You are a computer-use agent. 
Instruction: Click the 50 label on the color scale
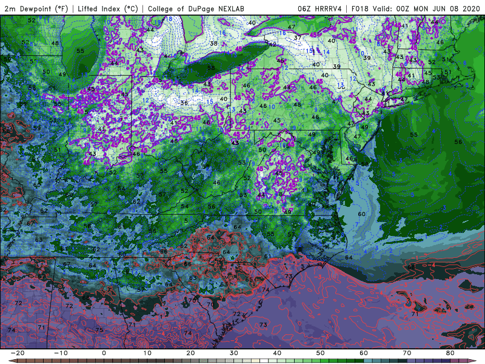[x=321, y=353]
